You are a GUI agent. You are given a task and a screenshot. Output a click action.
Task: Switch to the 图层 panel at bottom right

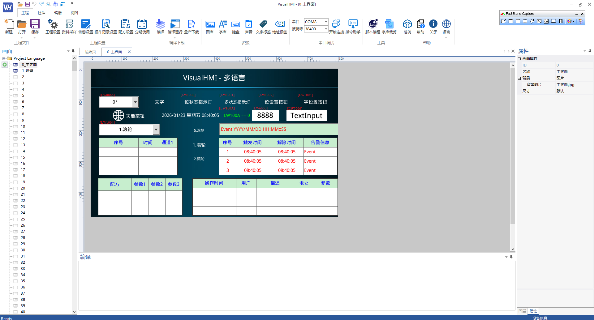click(x=522, y=311)
